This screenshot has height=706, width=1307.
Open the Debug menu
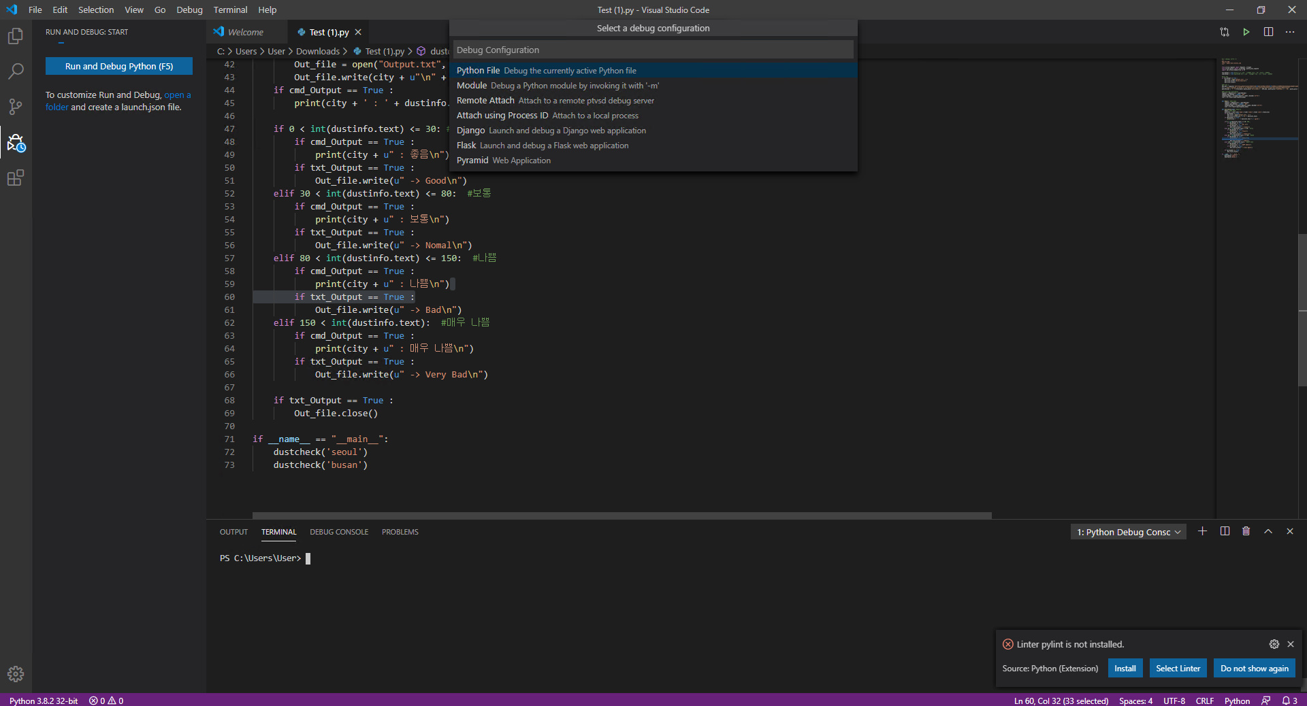(189, 10)
